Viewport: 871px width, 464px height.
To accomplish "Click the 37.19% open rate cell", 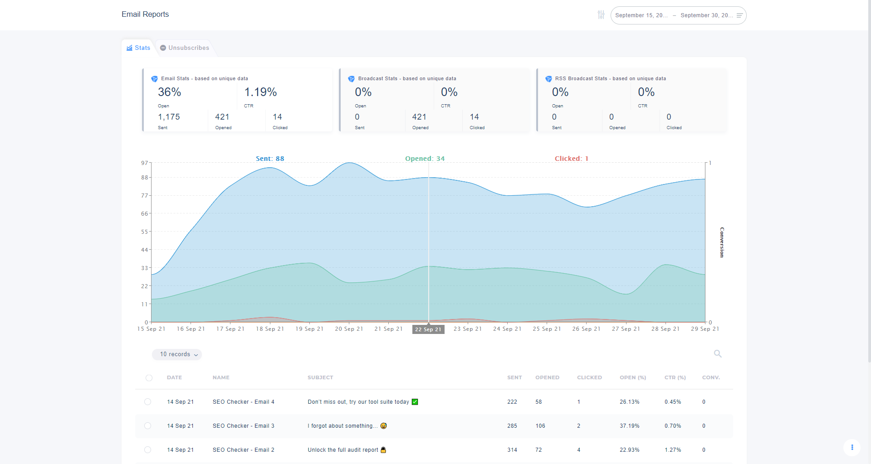I will [629, 426].
